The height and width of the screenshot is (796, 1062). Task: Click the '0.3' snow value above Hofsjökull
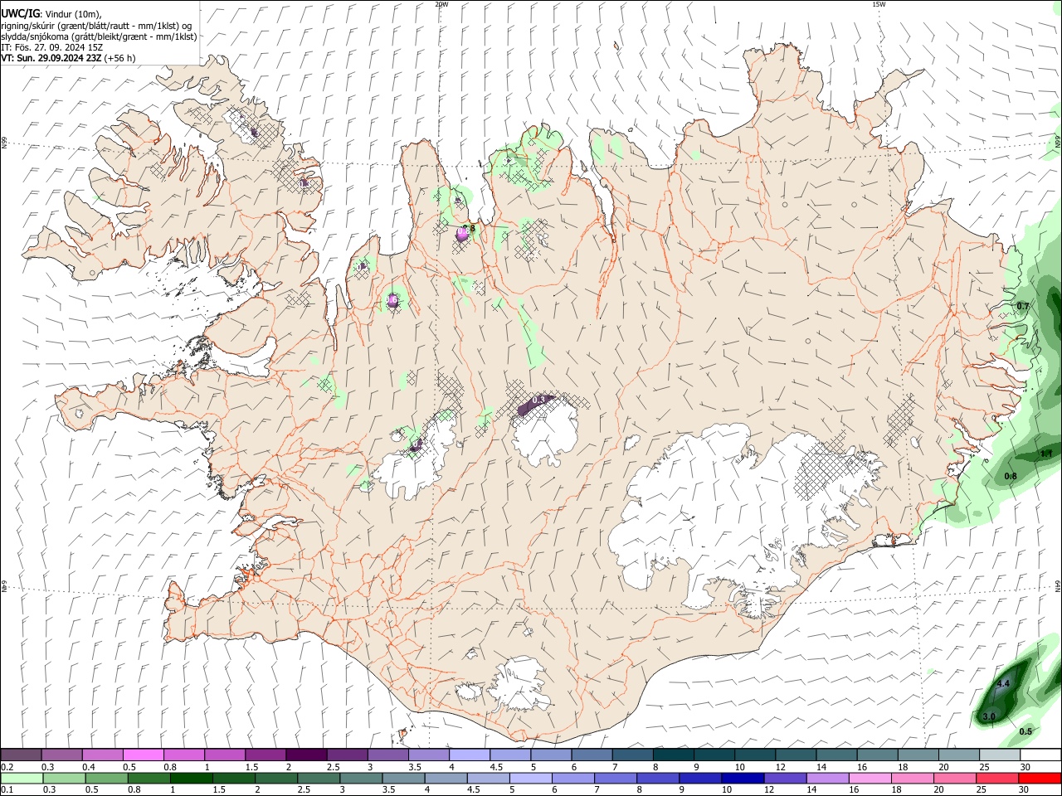538,400
